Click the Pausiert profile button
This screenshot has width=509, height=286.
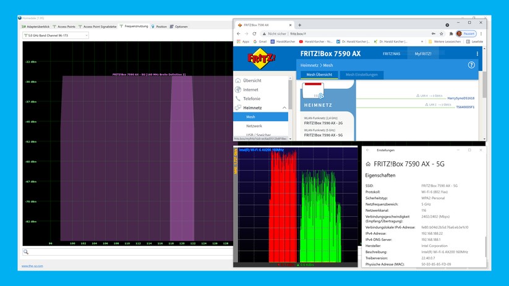tap(466, 34)
